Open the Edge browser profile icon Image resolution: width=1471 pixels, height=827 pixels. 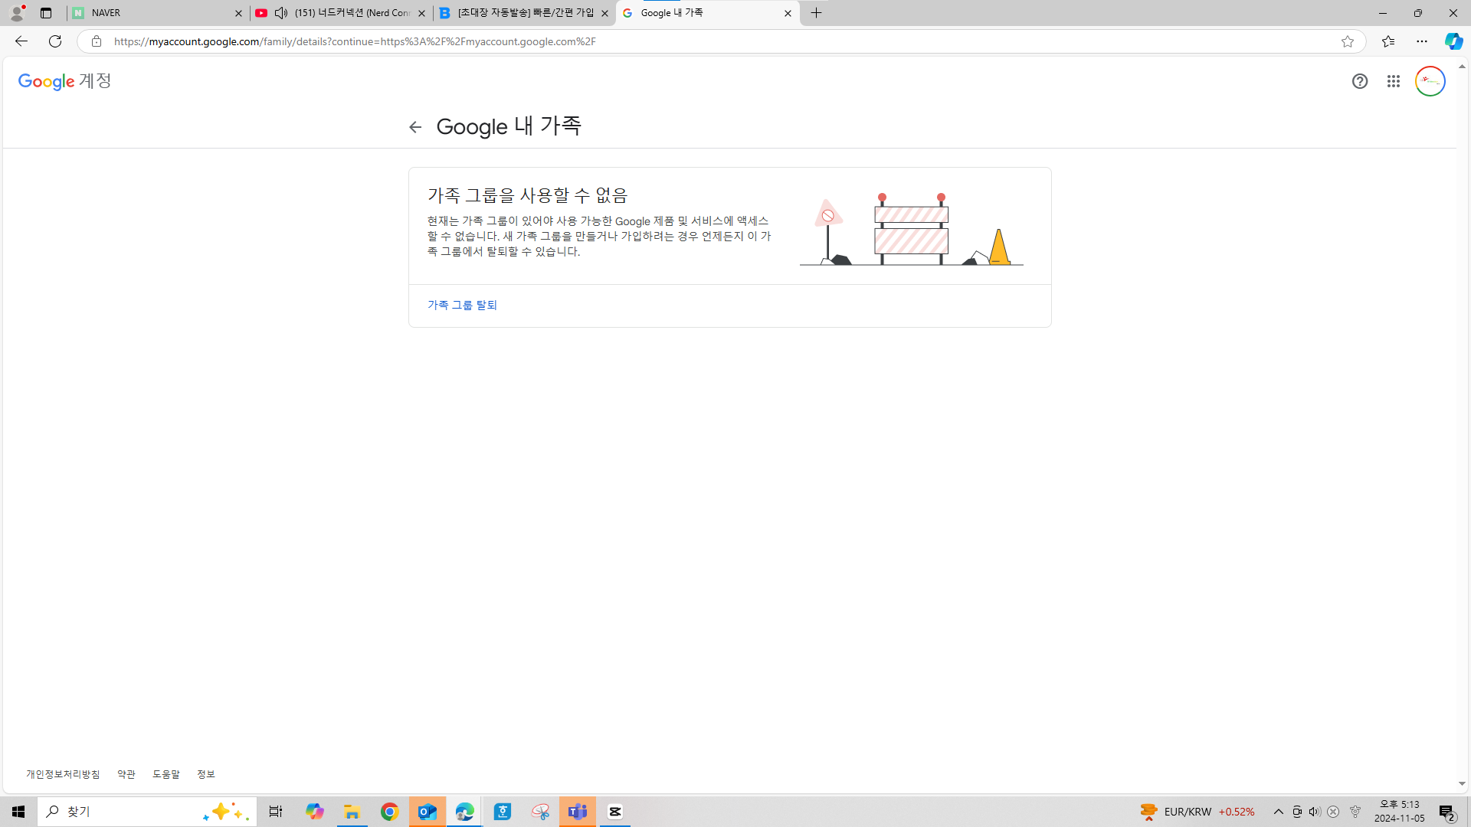(x=17, y=13)
